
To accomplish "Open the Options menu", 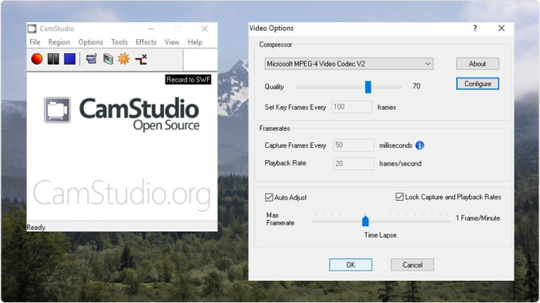I will click(x=91, y=42).
